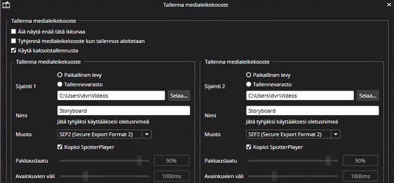This screenshot has width=394, height=183.
Task: Click the Nimi field in the Sijainti 2 panel
Action: [x=312, y=111]
